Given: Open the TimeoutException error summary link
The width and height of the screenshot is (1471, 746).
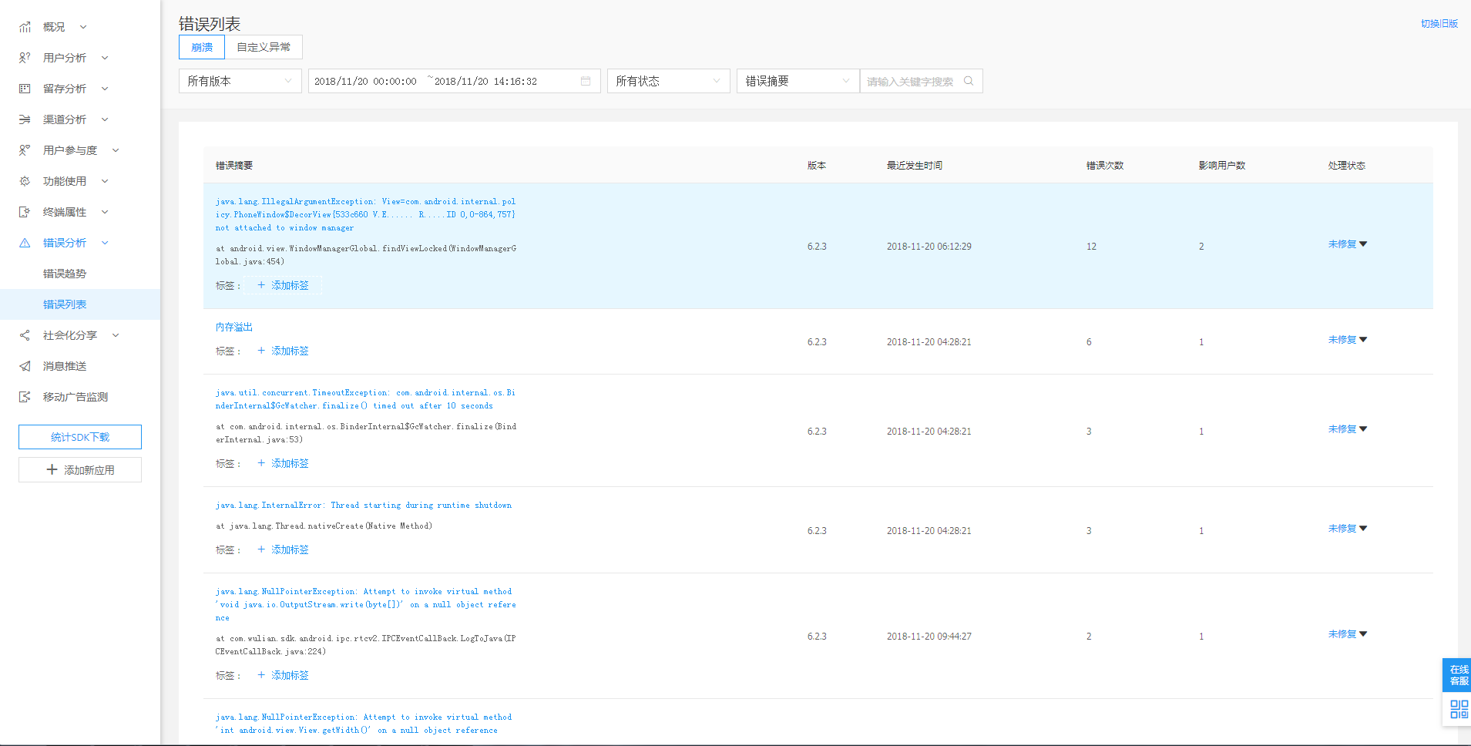Looking at the screenshot, I should [365, 399].
